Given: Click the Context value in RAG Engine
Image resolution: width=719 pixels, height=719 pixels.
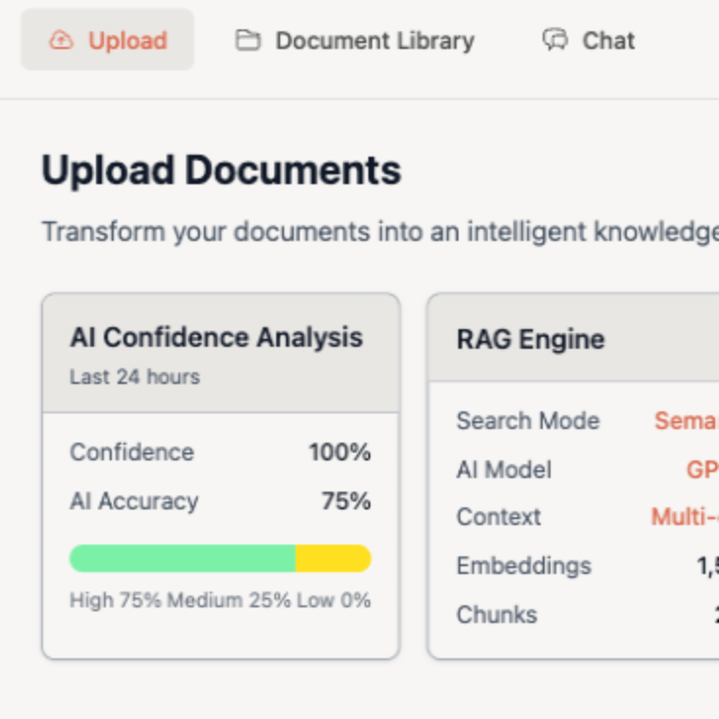Looking at the screenshot, I should pos(684,517).
